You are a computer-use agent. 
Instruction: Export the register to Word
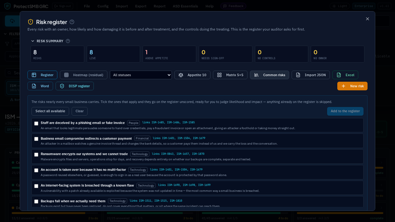coord(40,86)
